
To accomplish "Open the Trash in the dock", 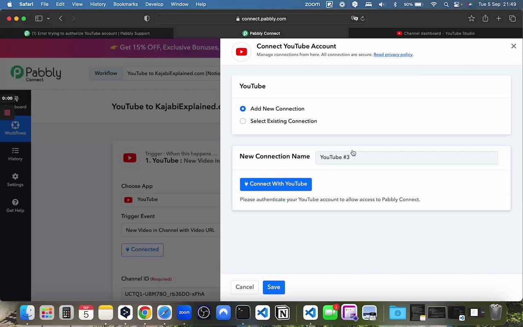I will pos(496,313).
